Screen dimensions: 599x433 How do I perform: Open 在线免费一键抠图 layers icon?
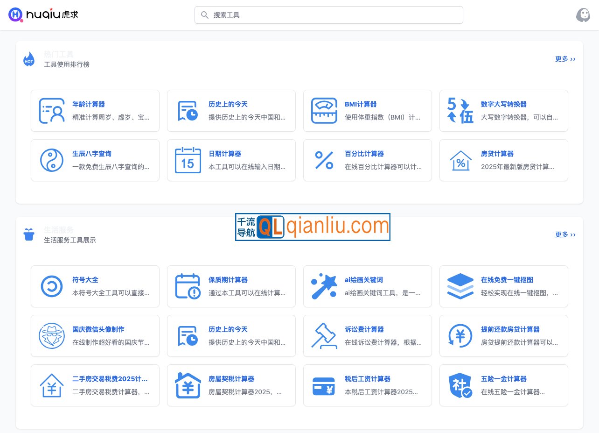point(460,286)
